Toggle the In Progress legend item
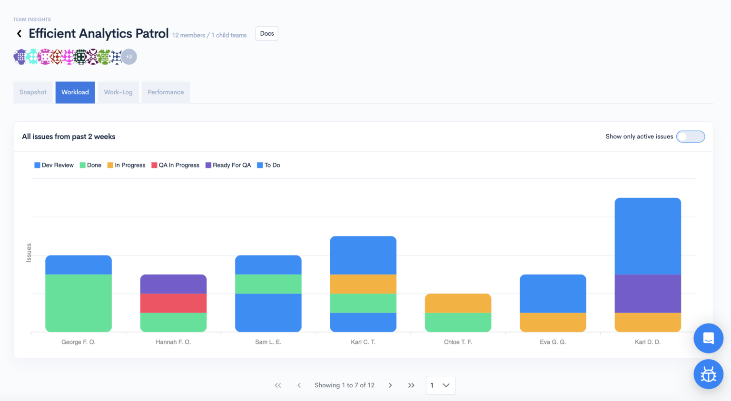The height and width of the screenshot is (401, 731). click(x=126, y=165)
